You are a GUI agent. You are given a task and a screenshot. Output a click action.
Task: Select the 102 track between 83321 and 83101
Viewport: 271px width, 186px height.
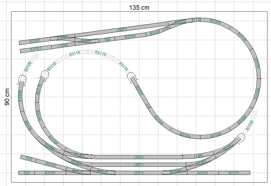coord(107,39)
